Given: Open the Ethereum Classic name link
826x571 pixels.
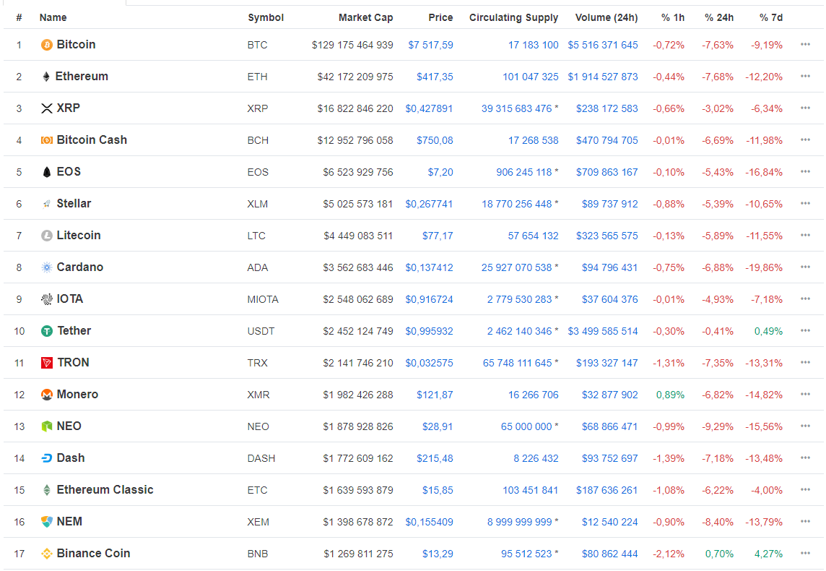Looking at the screenshot, I should pyautogui.click(x=105, y=490).
